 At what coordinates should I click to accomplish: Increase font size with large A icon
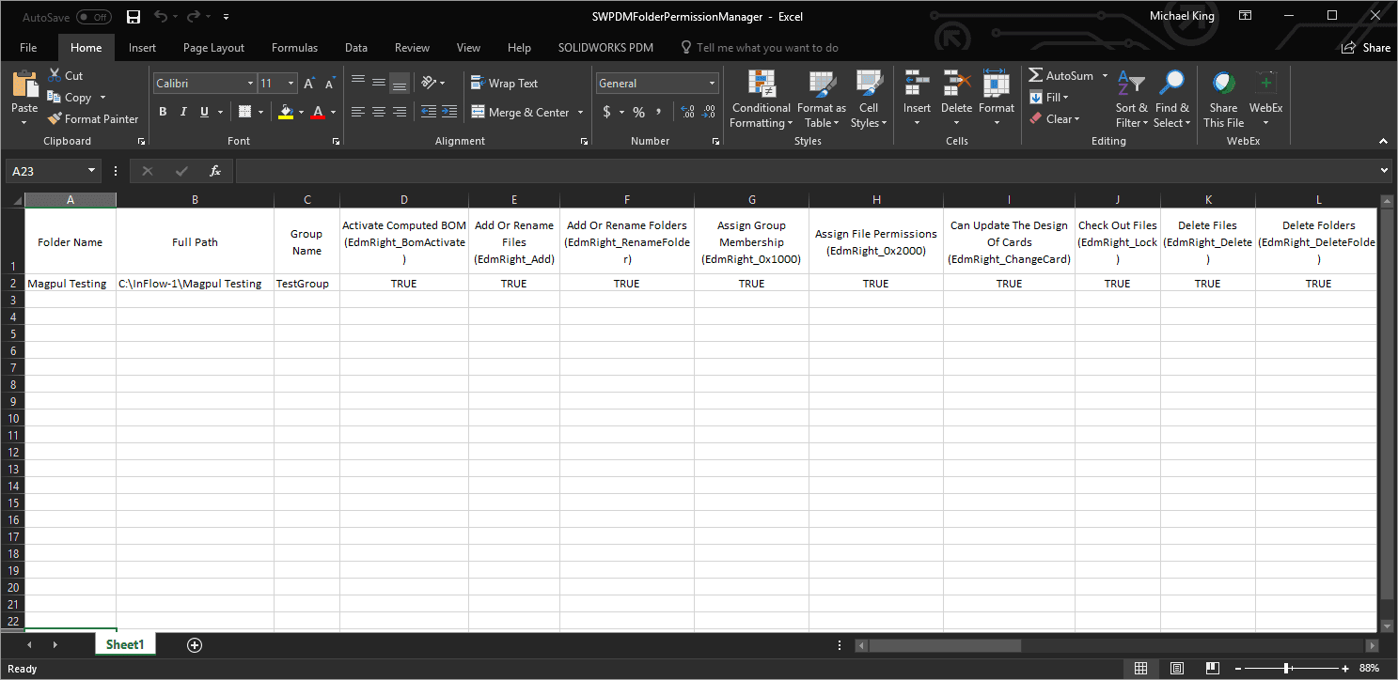(x=308, y=84)
